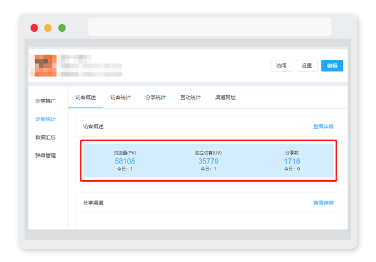Open 查看详情 link for 分享渠道

click(324, 203)
